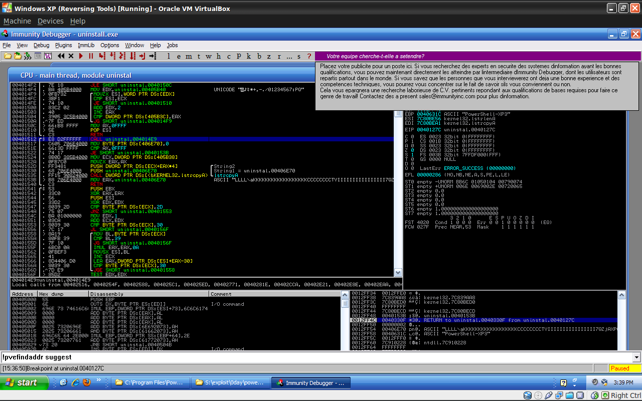Expand the command bar history dropdown
The width and height of the screenshot is (642, 401).
pos(637,357)
